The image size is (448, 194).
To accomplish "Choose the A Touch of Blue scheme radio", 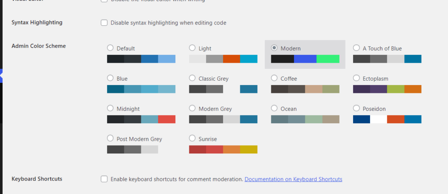I will coord(356,48).
